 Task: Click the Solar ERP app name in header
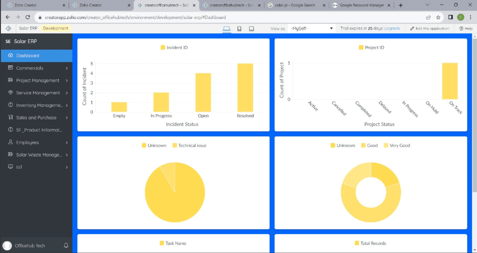28,28
